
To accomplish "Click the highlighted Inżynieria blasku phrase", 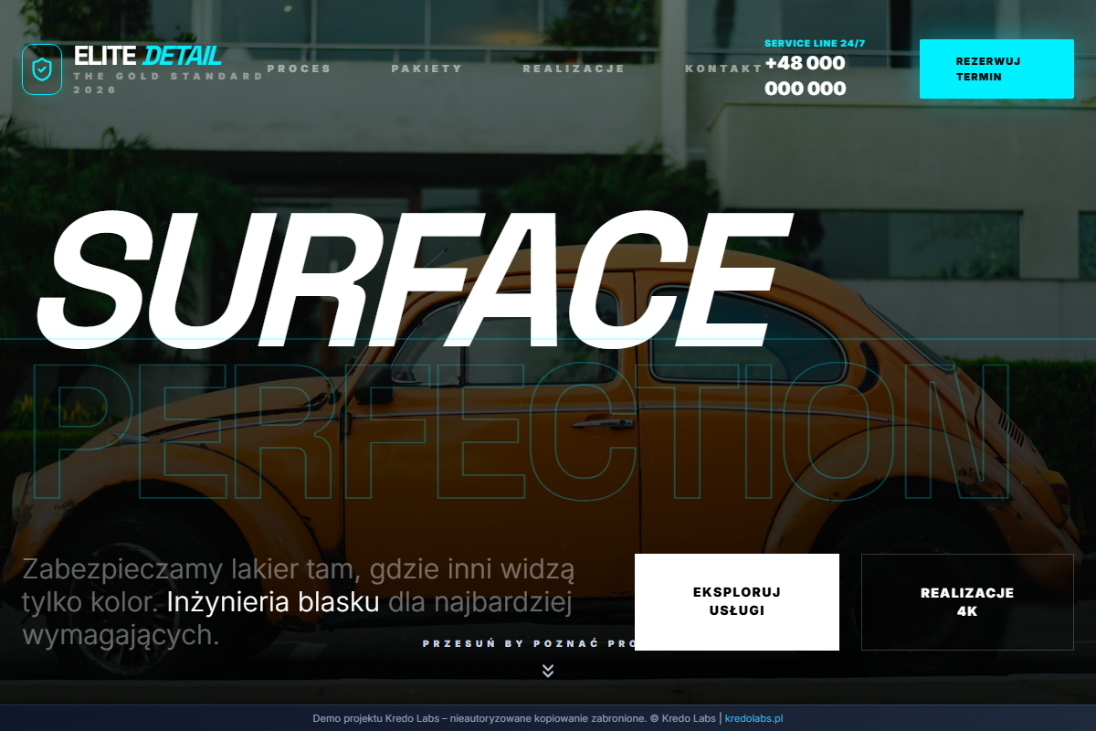I will [273, 602].
